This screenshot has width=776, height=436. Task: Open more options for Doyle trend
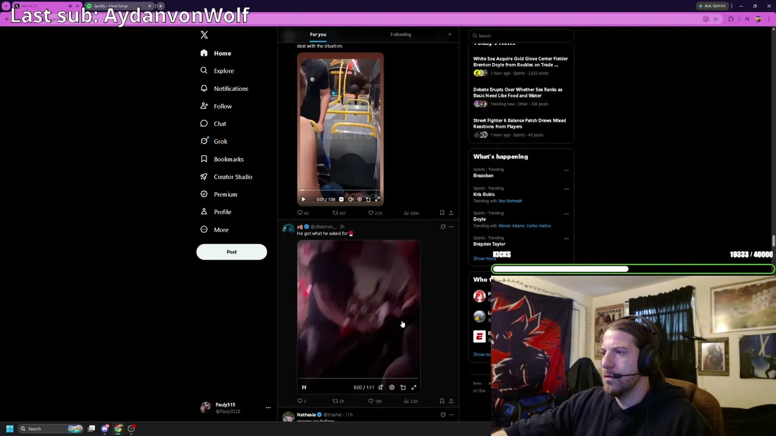coord(566,214)
